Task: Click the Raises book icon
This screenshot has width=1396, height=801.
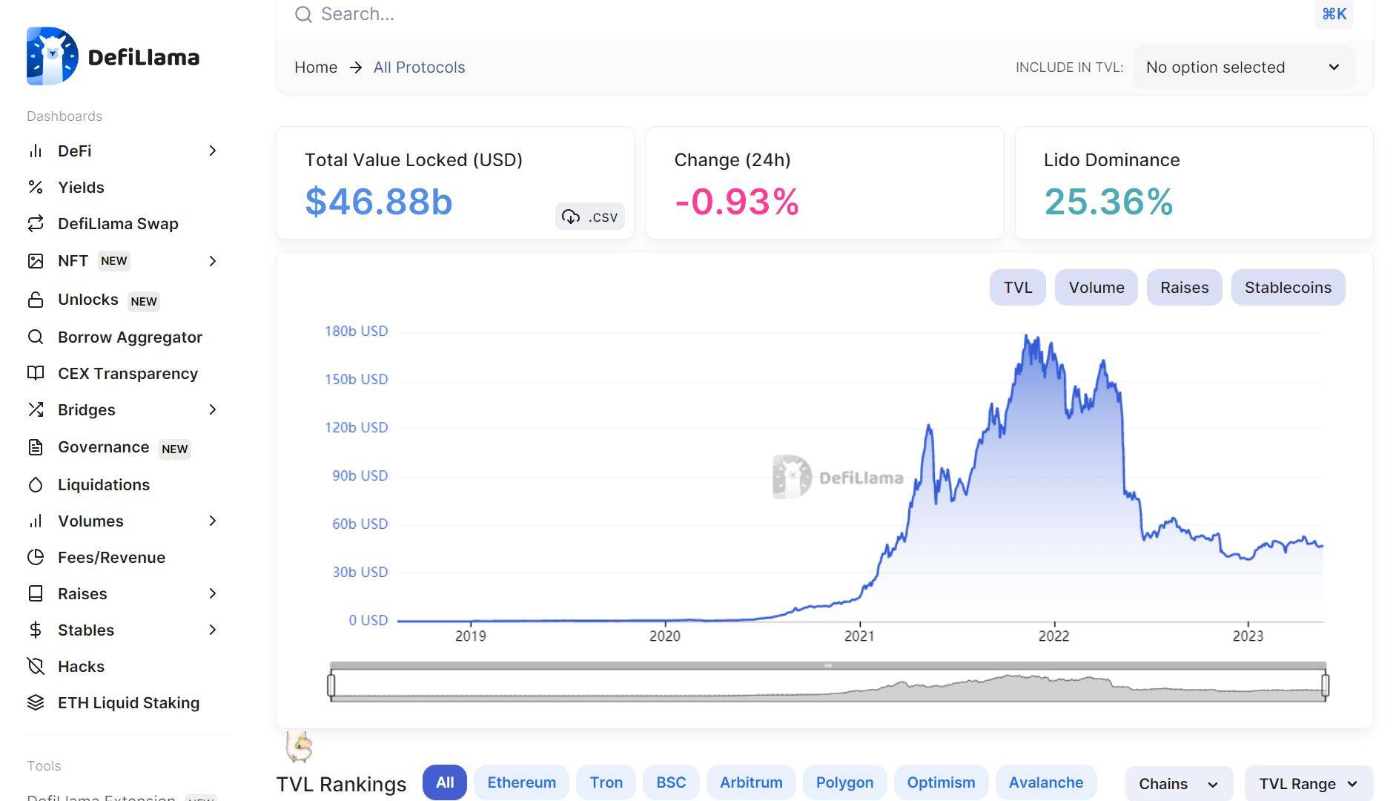Action: click(36, 594)
